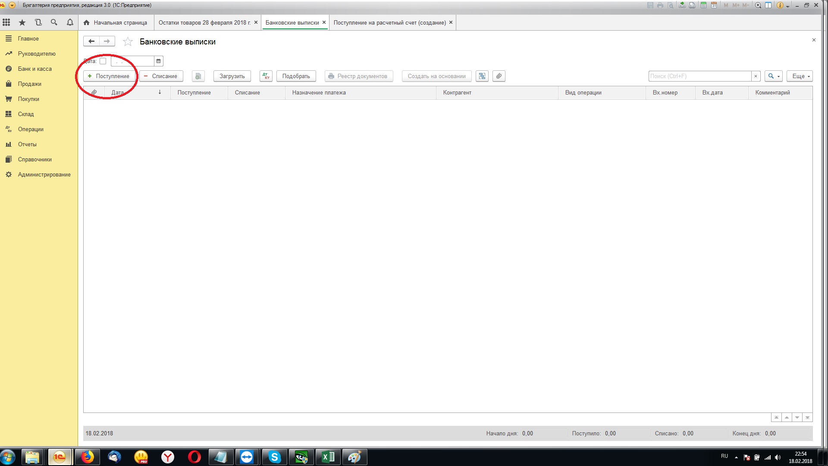828x466 pixels.
Task: Click the Поступление button
Action: (109, 76)
